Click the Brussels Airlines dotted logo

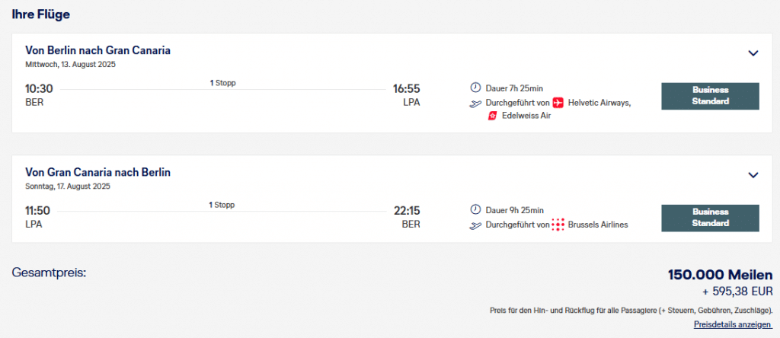[x=558, y=225]
